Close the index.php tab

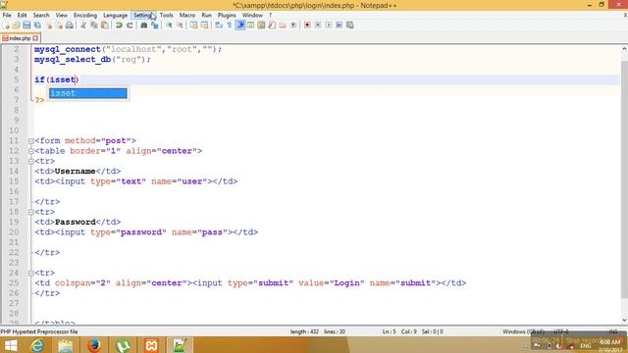[35, 38]
